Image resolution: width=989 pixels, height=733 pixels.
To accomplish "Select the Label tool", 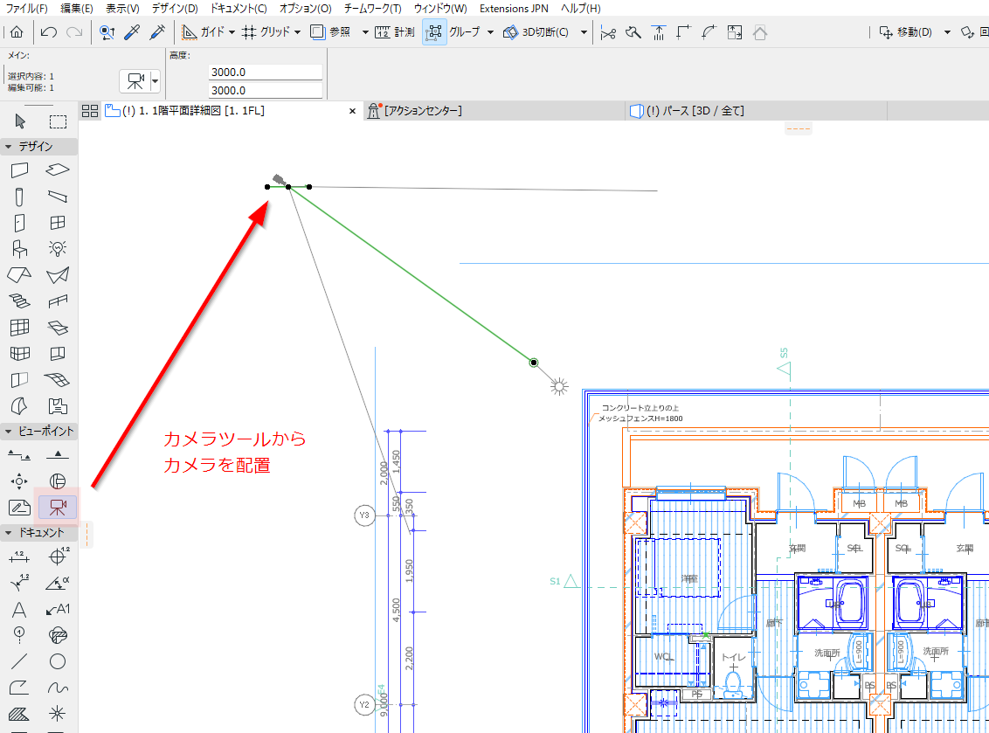I will (58, 609).
